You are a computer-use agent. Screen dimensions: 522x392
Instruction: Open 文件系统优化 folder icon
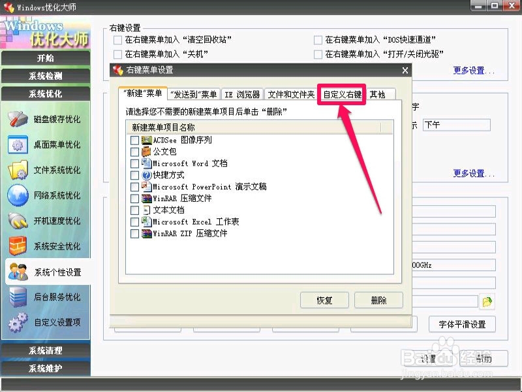pyautogui.click(x=18, y=170)
